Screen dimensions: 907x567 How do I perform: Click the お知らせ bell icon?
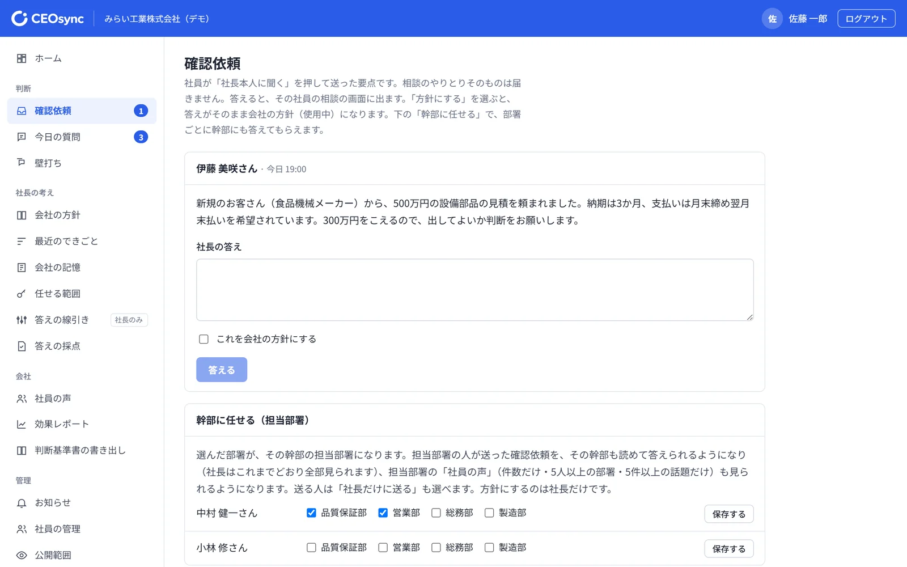pyautogui.click(x=22, y=503)
